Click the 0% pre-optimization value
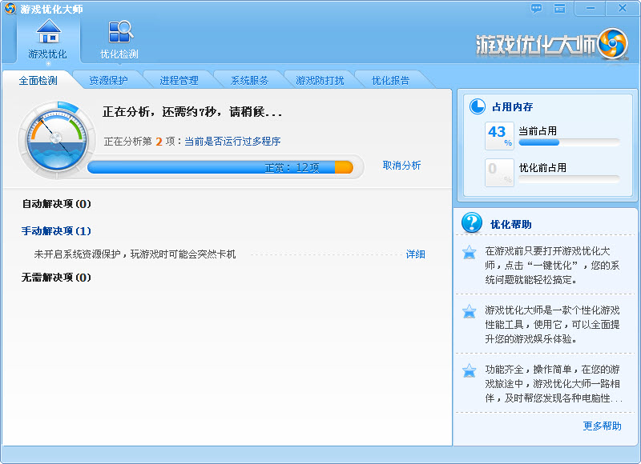The height and width of the screenshot is (464, 641). 499,173
